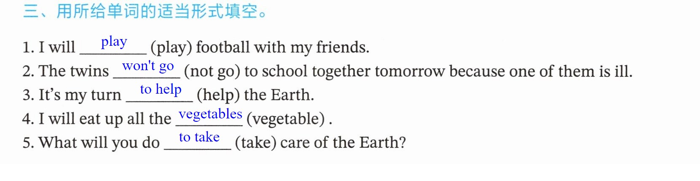Click the hint '(help)' in sentence 3
Viewport: 700px width, 181px height.
(218, 95)
